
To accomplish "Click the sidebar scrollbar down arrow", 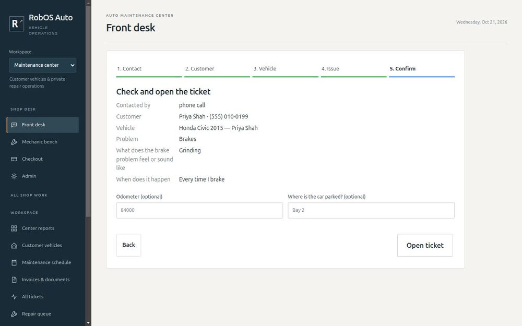I will click(x=88, y=323).
